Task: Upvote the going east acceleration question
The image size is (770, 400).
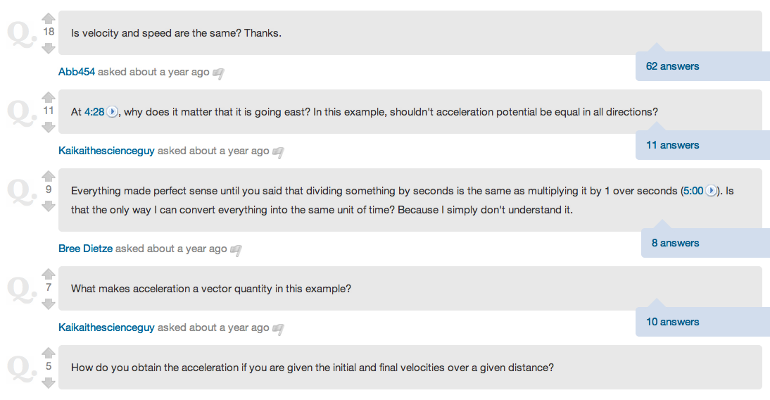Action: [x=49, y=97]
